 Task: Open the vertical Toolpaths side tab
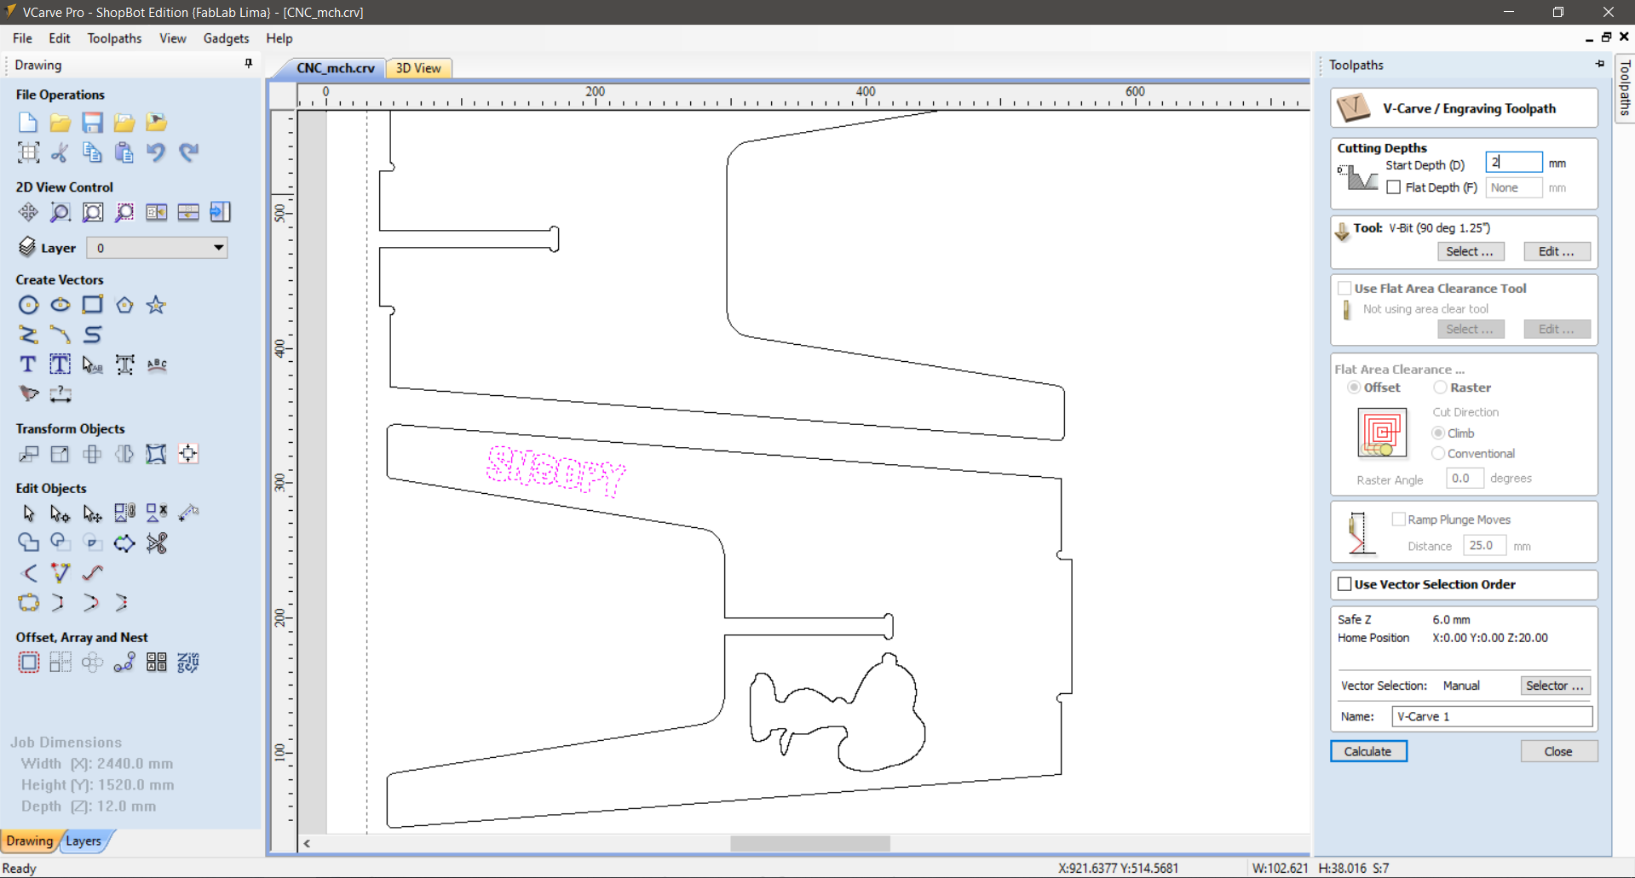pyautogui.click(x=1625, y=88)
